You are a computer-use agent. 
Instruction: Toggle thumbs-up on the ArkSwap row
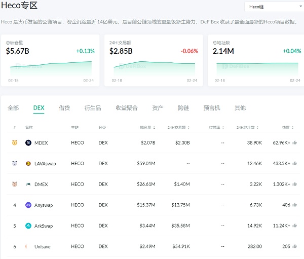click(x=294, y=226)
